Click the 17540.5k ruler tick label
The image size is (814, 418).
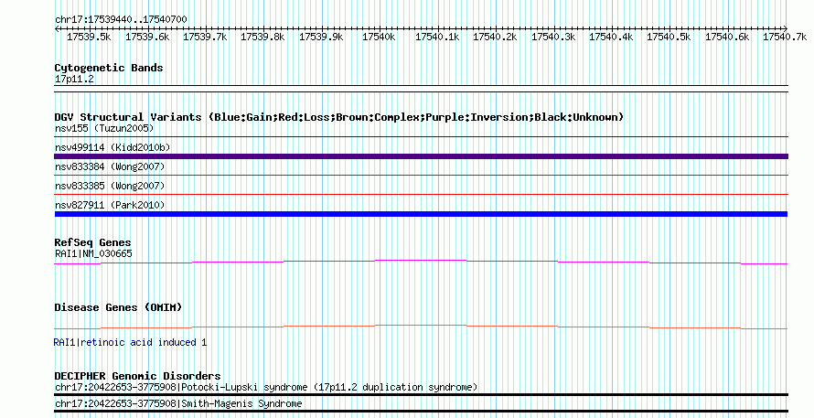click(x=669, y=37)
